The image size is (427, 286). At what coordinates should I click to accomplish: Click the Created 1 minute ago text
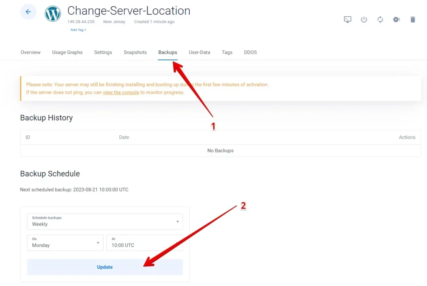[x=154, y=22]
